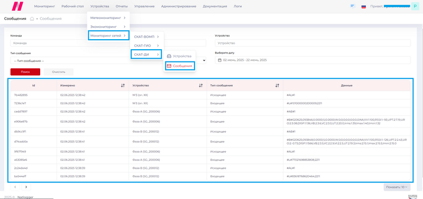Expand Мониторинг сетей submenu
The image size is (423, 199).
tap(108, 35)
